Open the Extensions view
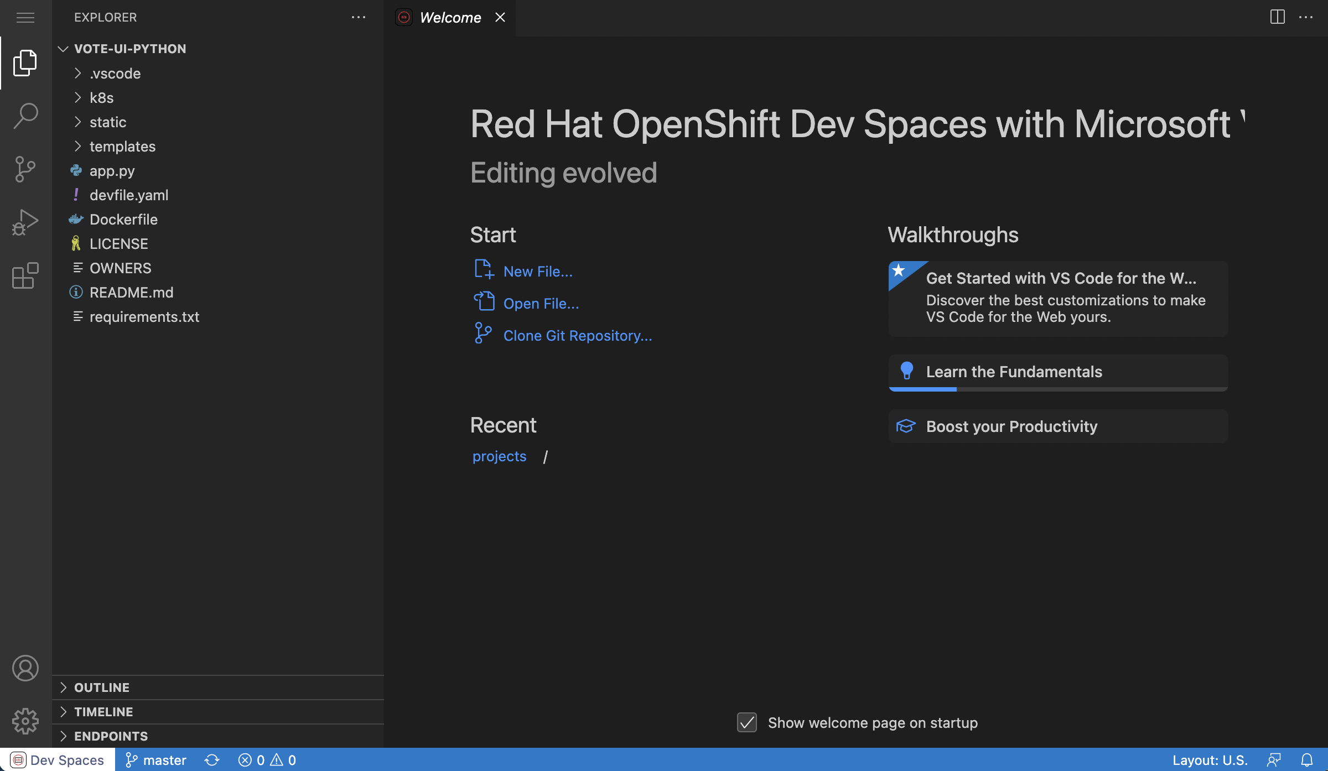1328x771 pixels. (25, 275)
